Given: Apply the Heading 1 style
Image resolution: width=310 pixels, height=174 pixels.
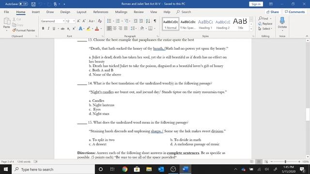Looking at the screenshot, I should point(205,24).
